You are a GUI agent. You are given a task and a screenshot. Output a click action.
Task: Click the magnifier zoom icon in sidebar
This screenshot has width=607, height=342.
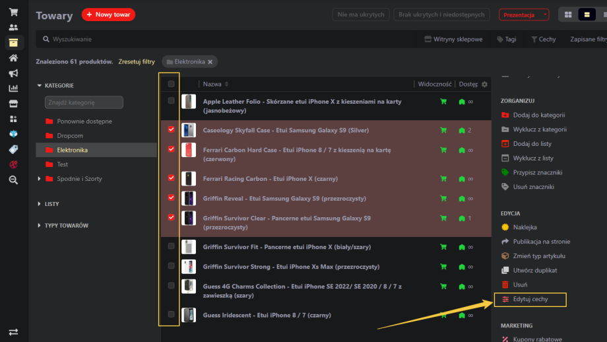pyautogui.click(x=13, y=179)
